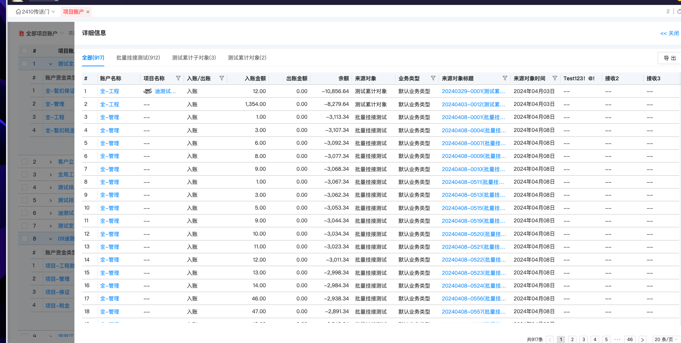This screenshot has width=681, height=343.
Task: Open filter for 来源对象标题 column
Action: pyautogui.click(x=505, y=78)
